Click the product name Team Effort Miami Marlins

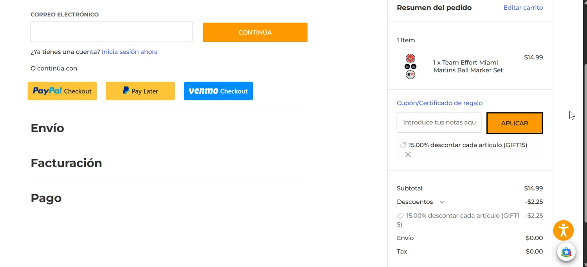coord(468,66)
